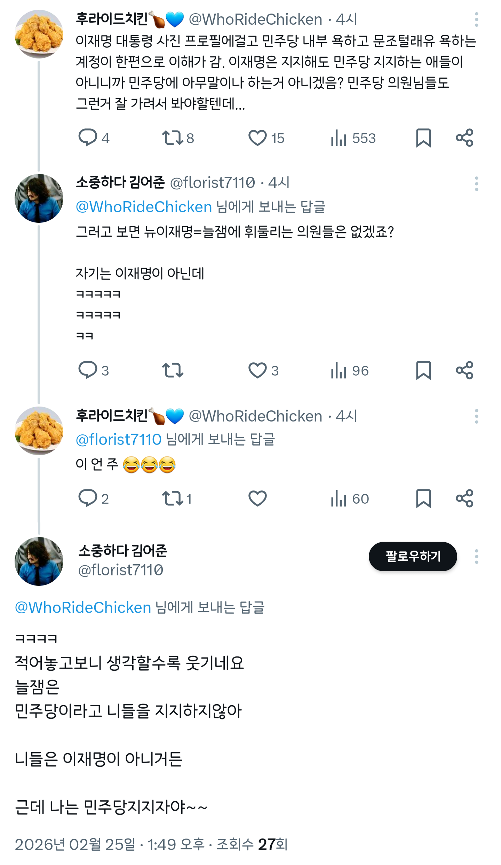
Task: Bookmark the first tweet by 후라이드치킨
Action: pos(423,138)
